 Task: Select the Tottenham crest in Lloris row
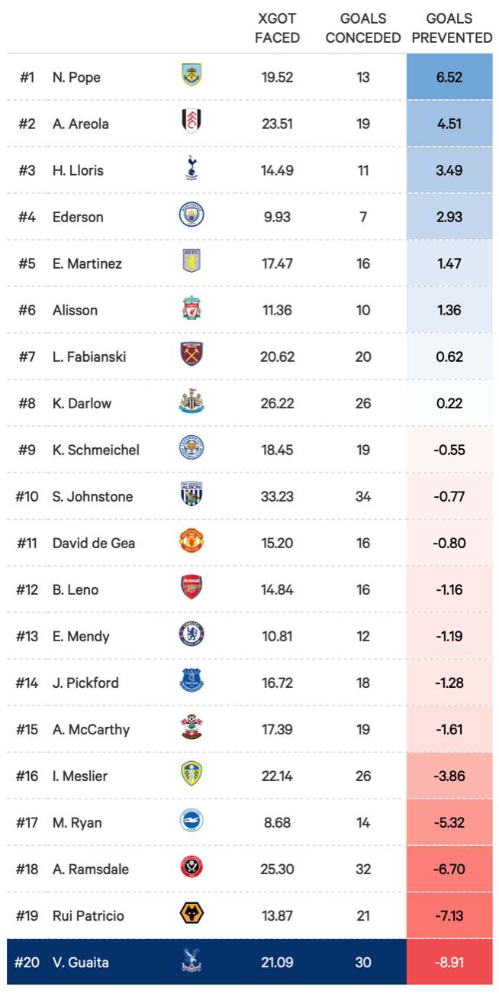192,169
